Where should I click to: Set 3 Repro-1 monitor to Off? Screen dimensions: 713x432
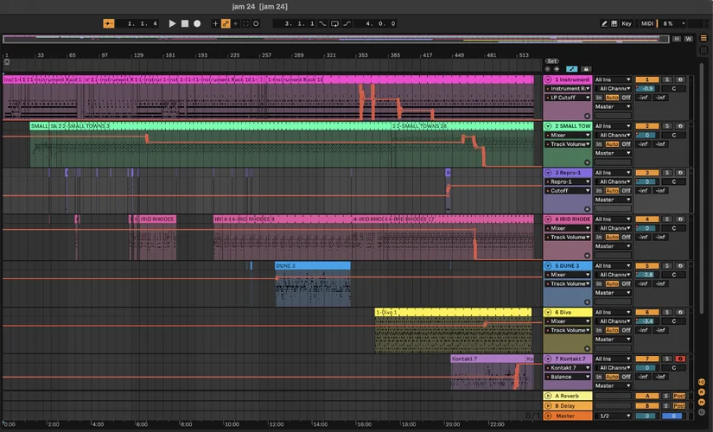[x=626, y=191]
